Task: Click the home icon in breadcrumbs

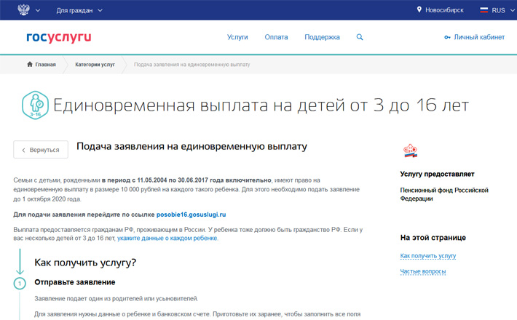Action: point(30,64)
